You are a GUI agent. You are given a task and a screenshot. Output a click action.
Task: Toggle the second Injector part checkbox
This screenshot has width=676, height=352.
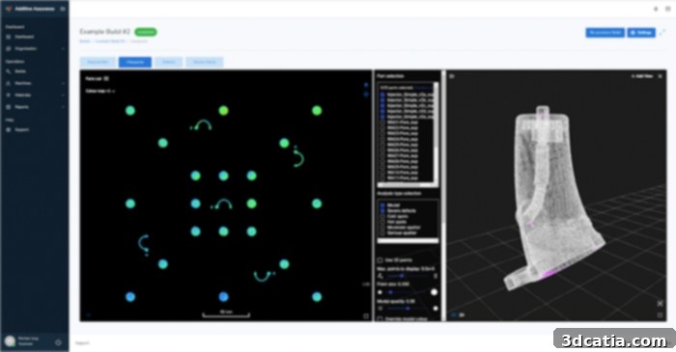[x=382, y=100]
